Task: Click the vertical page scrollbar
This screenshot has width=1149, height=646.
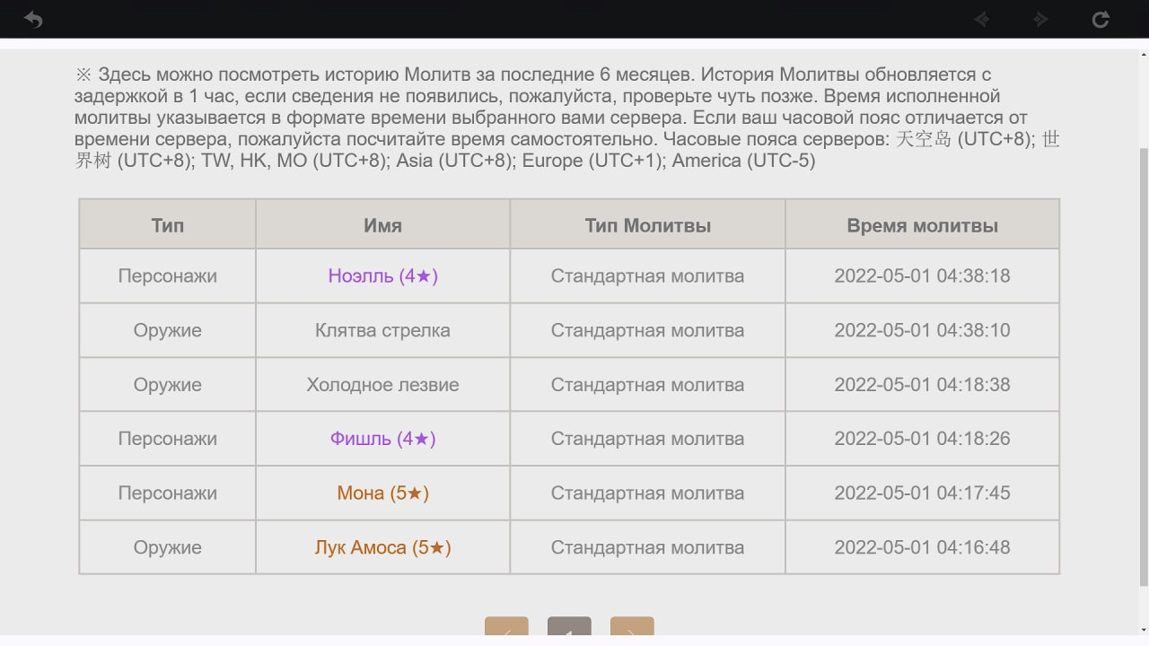Action: (1142, 359)
